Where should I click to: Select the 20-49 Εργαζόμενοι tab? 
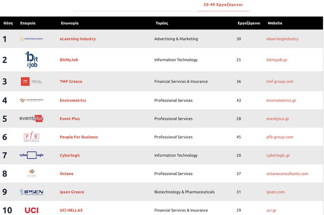coord(223,5)
